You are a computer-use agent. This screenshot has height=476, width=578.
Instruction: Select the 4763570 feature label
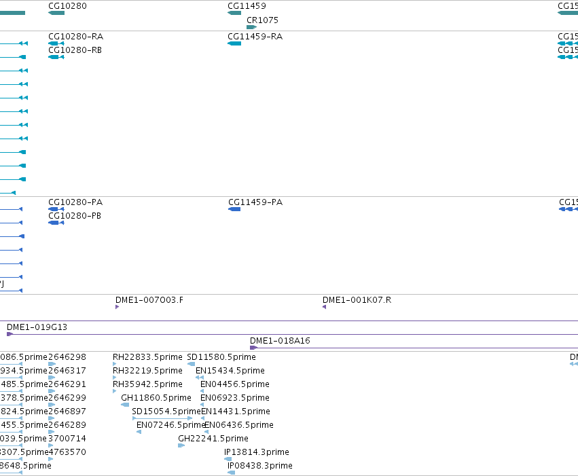pyautogui.click(x=67, y=452)
